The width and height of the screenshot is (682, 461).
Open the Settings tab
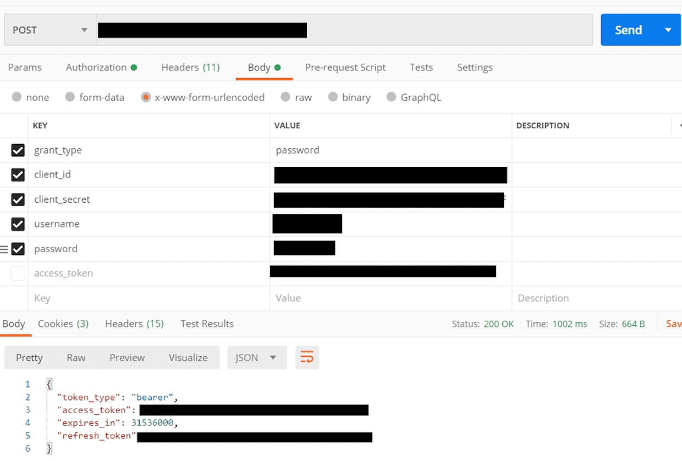tap(475, 67)
